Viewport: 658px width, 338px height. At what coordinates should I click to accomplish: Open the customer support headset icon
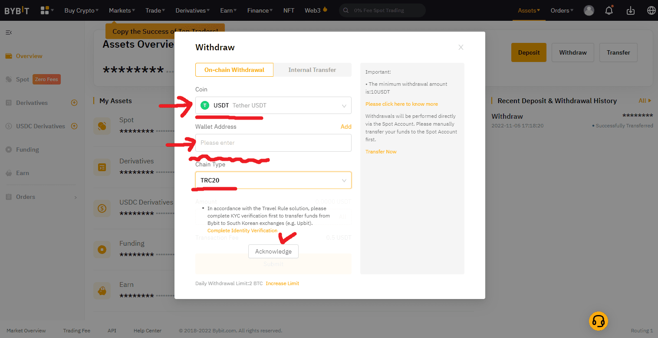click(599, 321)
